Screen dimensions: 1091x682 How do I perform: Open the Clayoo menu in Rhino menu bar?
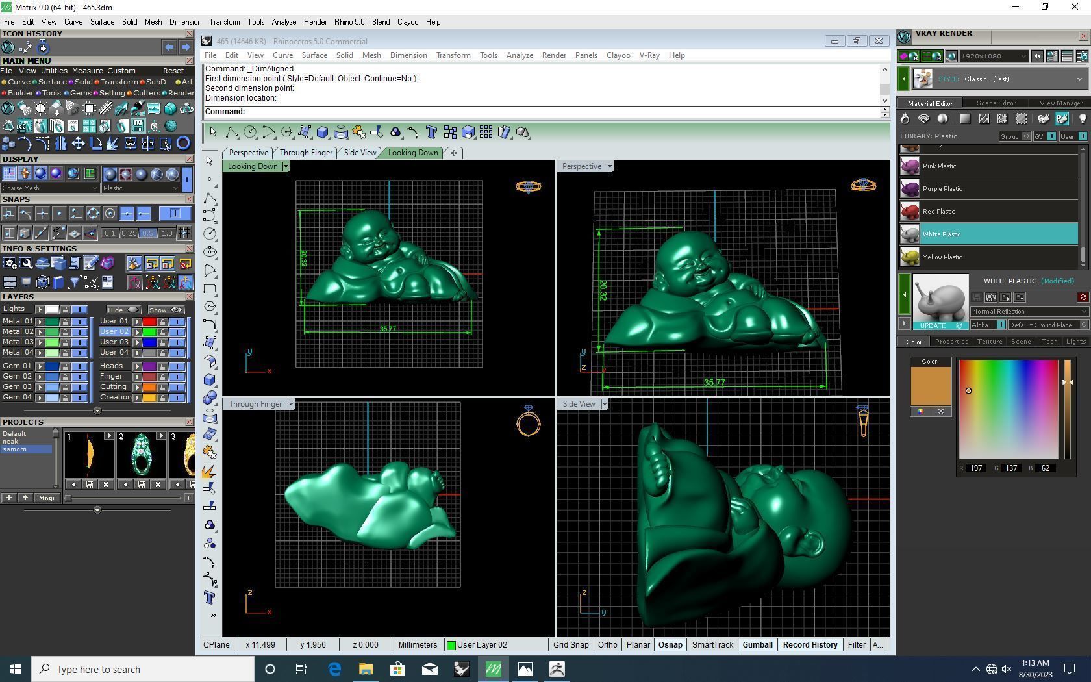(618, 55)
